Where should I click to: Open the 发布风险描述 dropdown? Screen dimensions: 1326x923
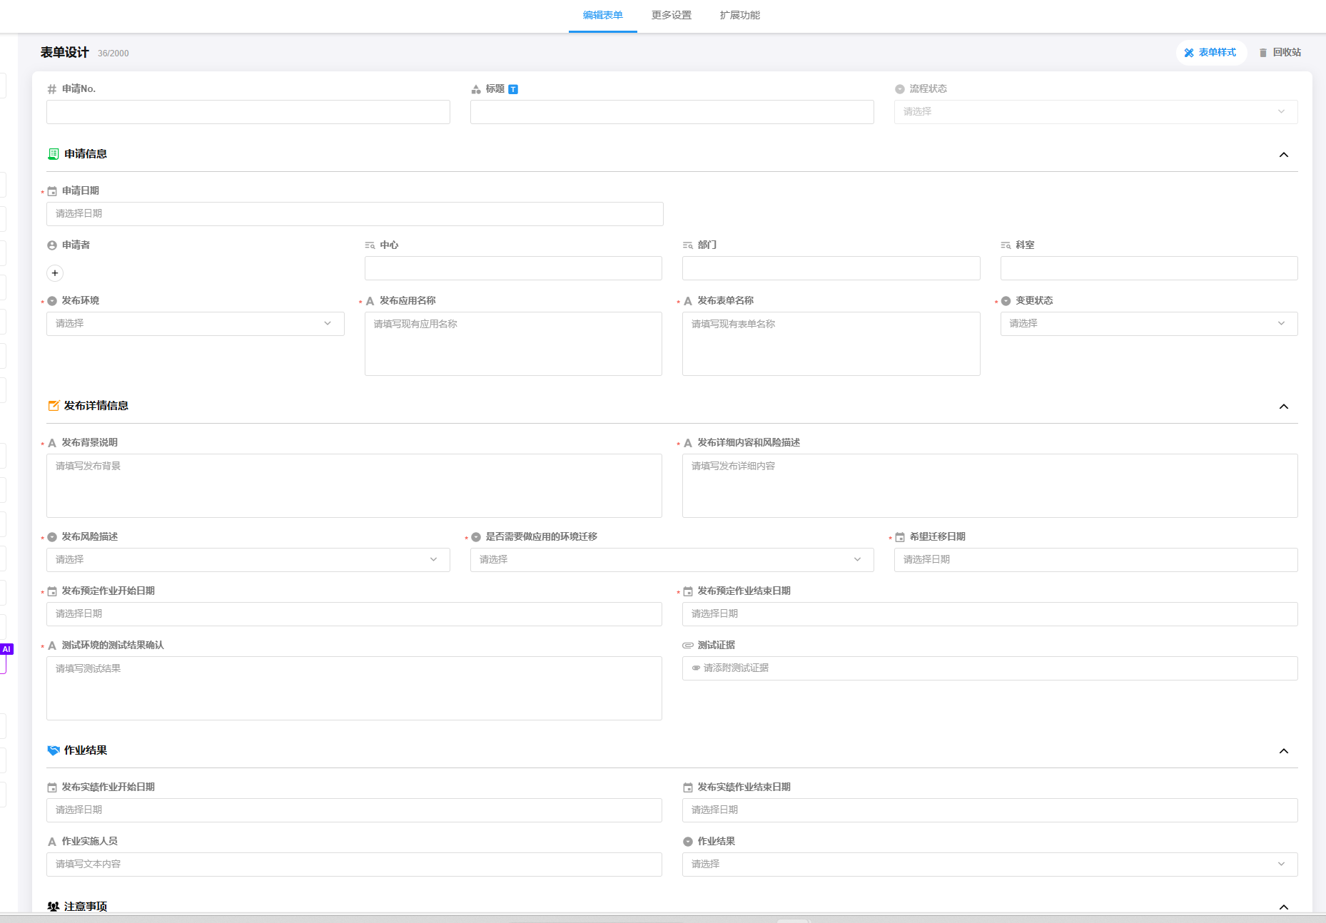coord(248,560)
